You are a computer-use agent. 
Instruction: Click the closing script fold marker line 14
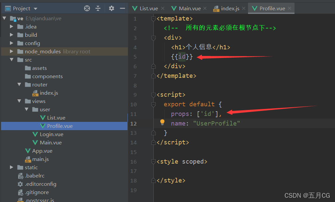[153, 142]
